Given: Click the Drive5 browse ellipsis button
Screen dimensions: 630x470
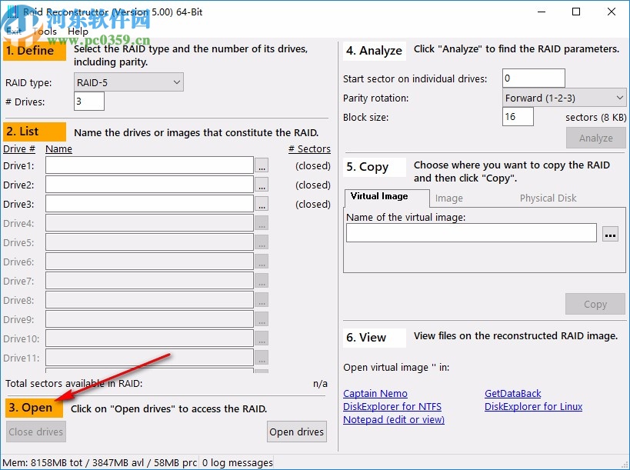Looking at the screenshot, I should coord(262,242).
